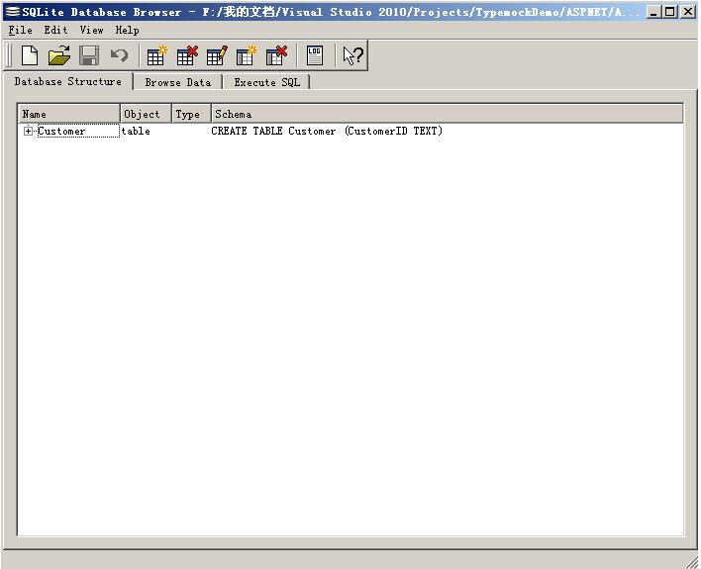
Task: Switch to the Execute SQL tab
Action: coord(267,82)
